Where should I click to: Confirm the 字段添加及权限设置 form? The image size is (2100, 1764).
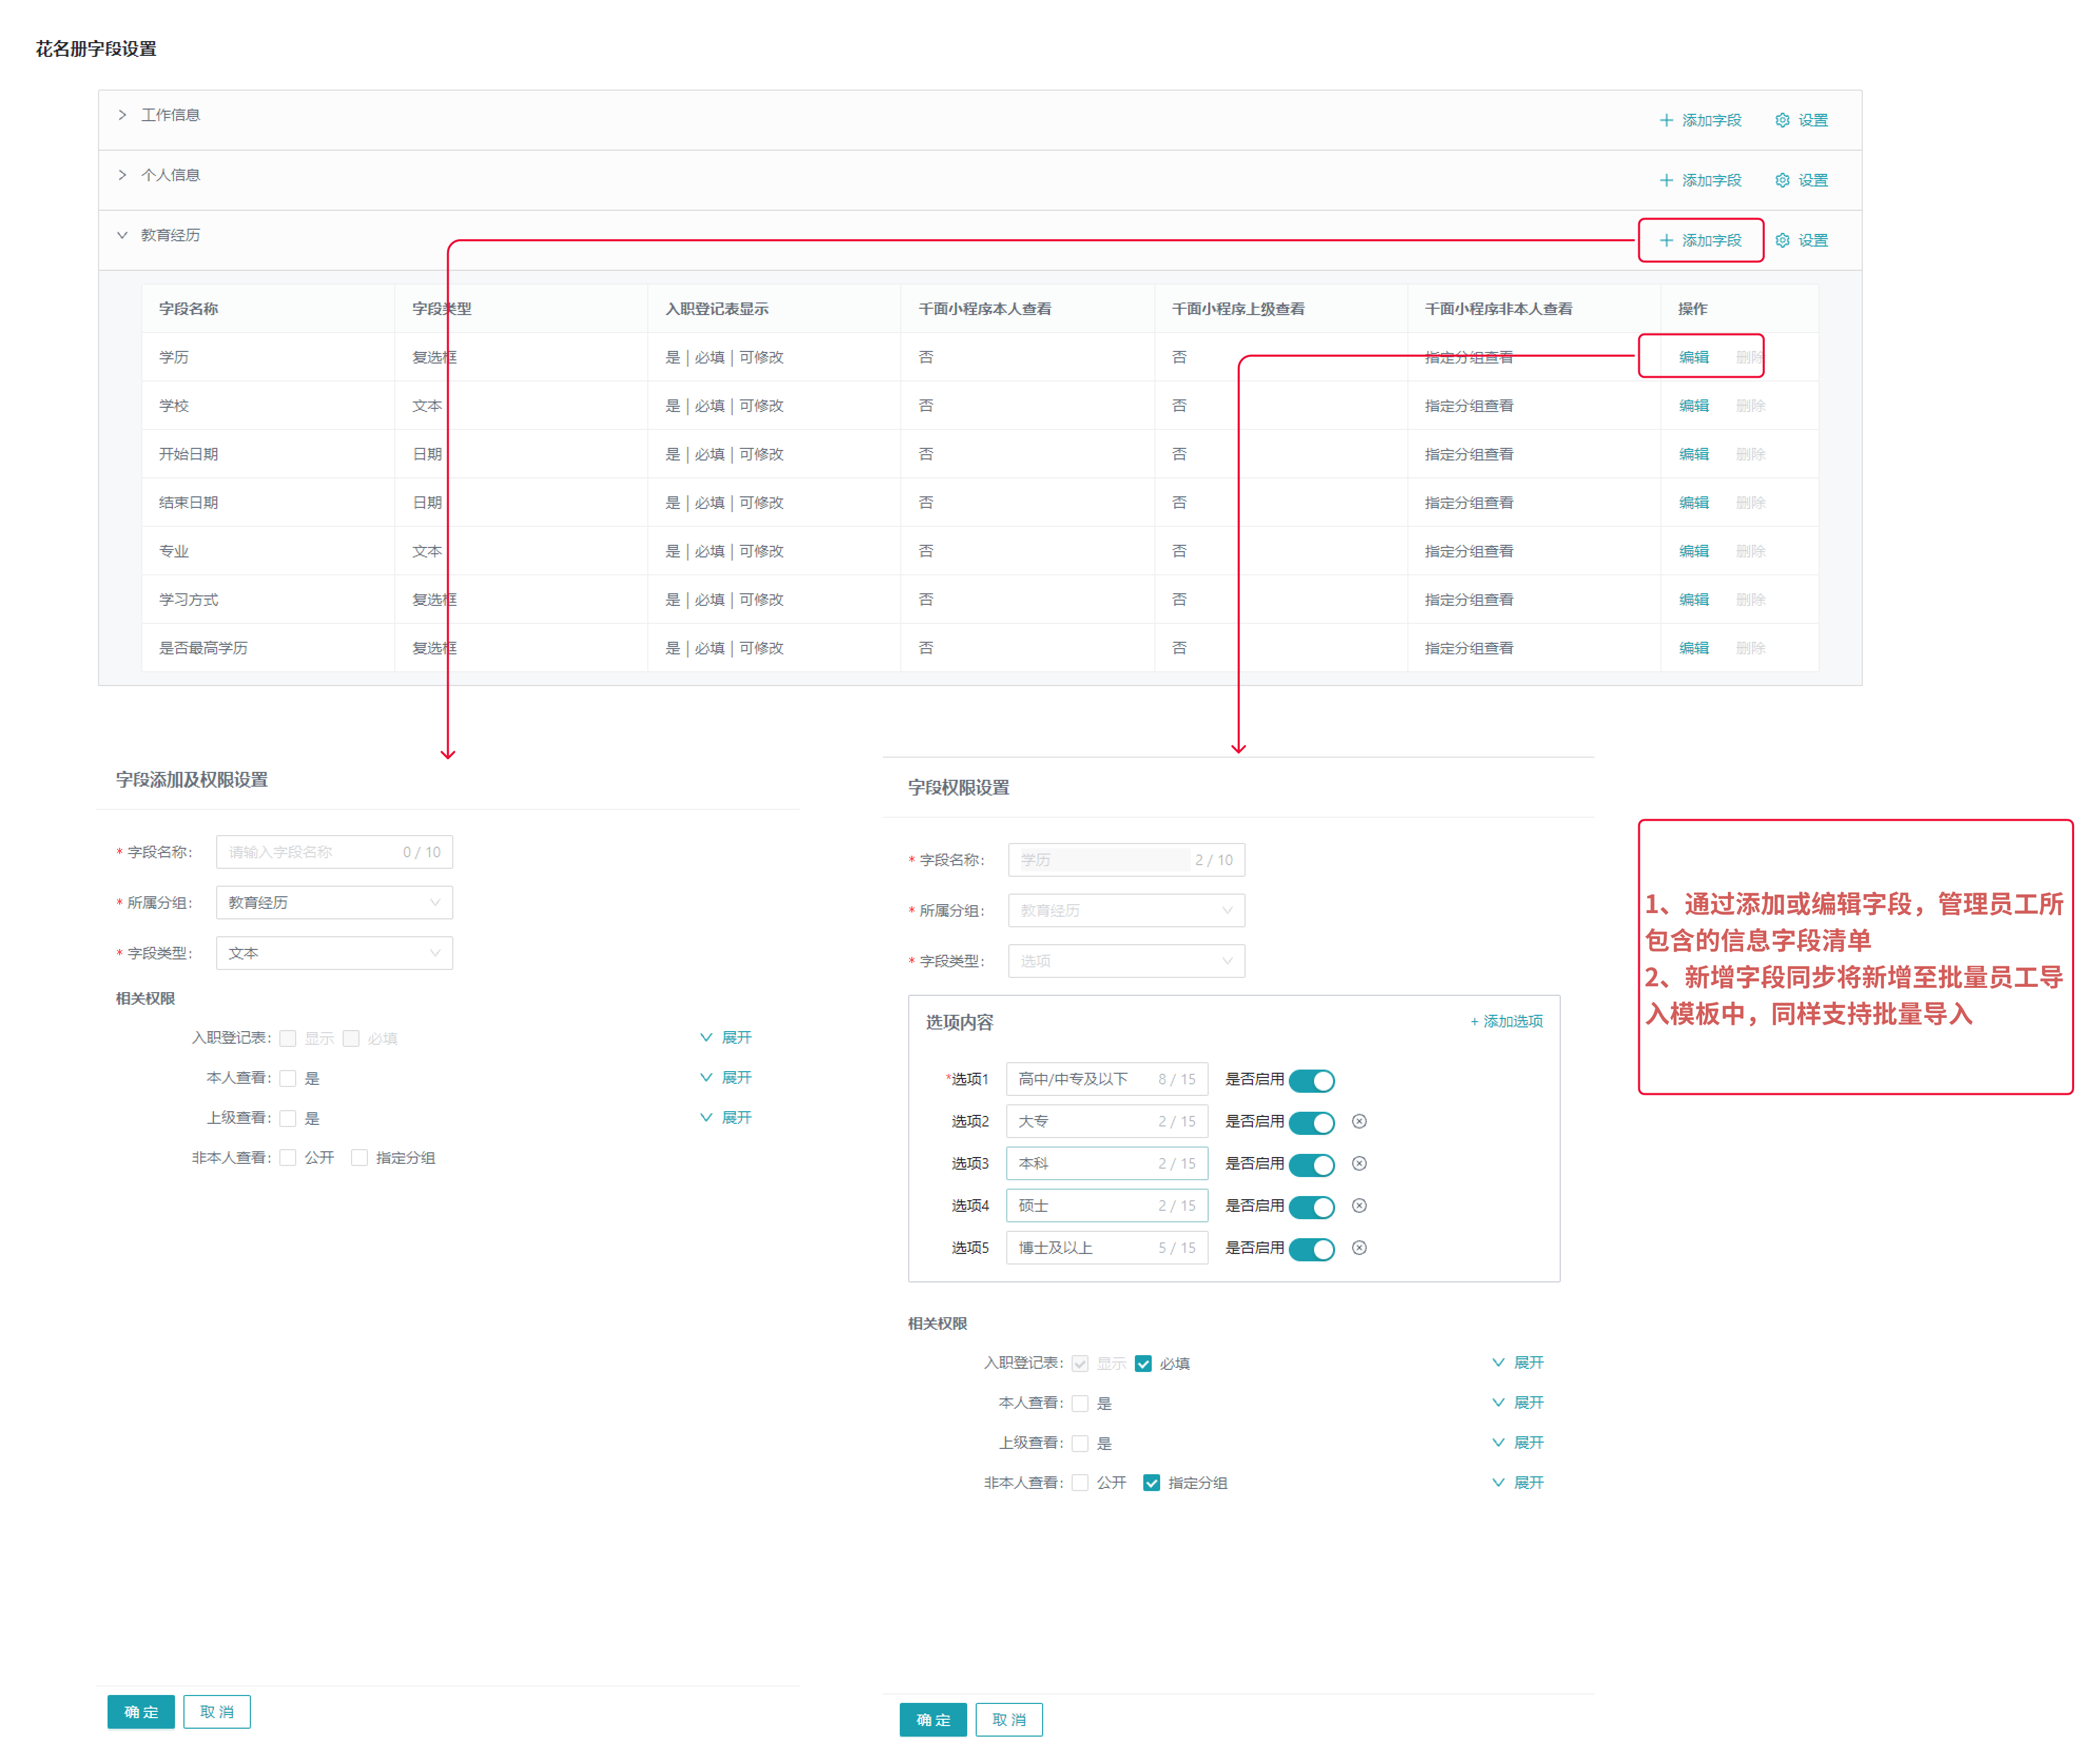pyautogui.click(x=140, y=1711)
